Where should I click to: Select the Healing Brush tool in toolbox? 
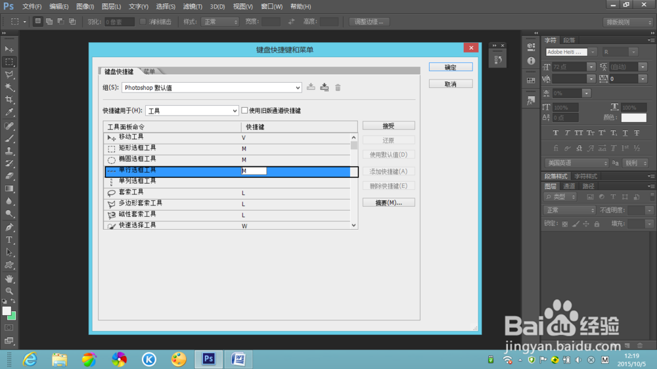9,126
